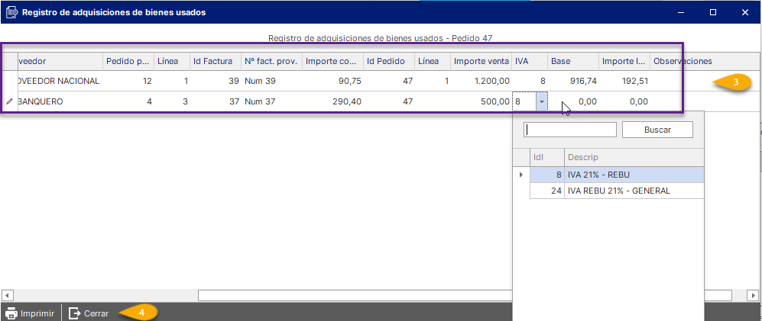
Task: Select IVA 21% - REBU option
Action: (x=617, y=175)
